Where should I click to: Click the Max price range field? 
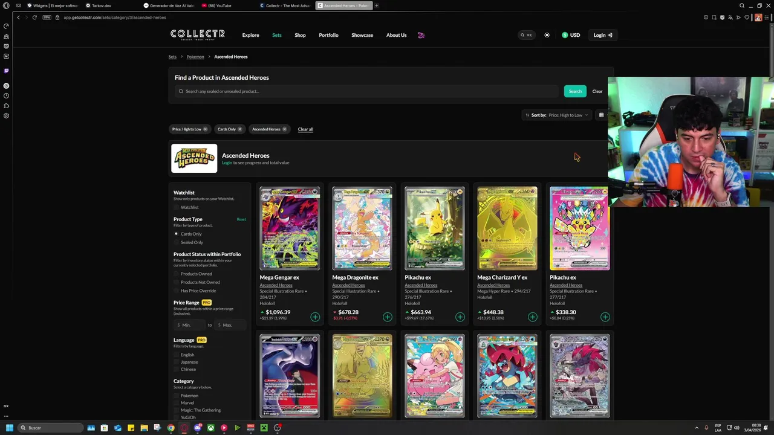coord(230,325)
